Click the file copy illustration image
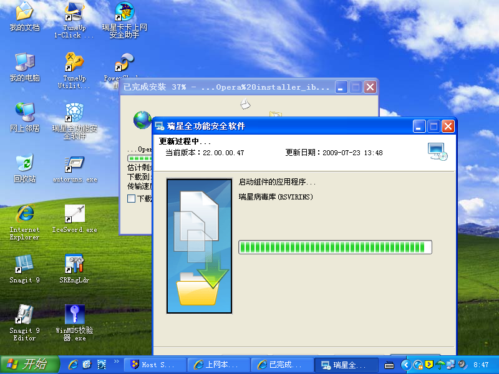 tap(199, 246)
